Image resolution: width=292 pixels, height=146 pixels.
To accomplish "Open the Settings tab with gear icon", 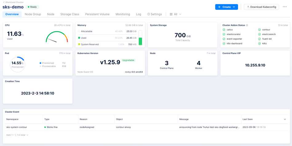I will point(154,14).
